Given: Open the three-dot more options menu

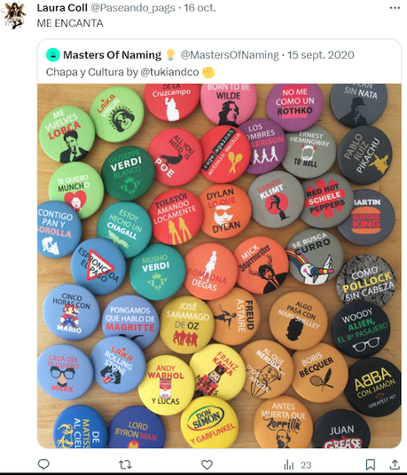Looking at the screenshot, I should click(x=395, y=8).
